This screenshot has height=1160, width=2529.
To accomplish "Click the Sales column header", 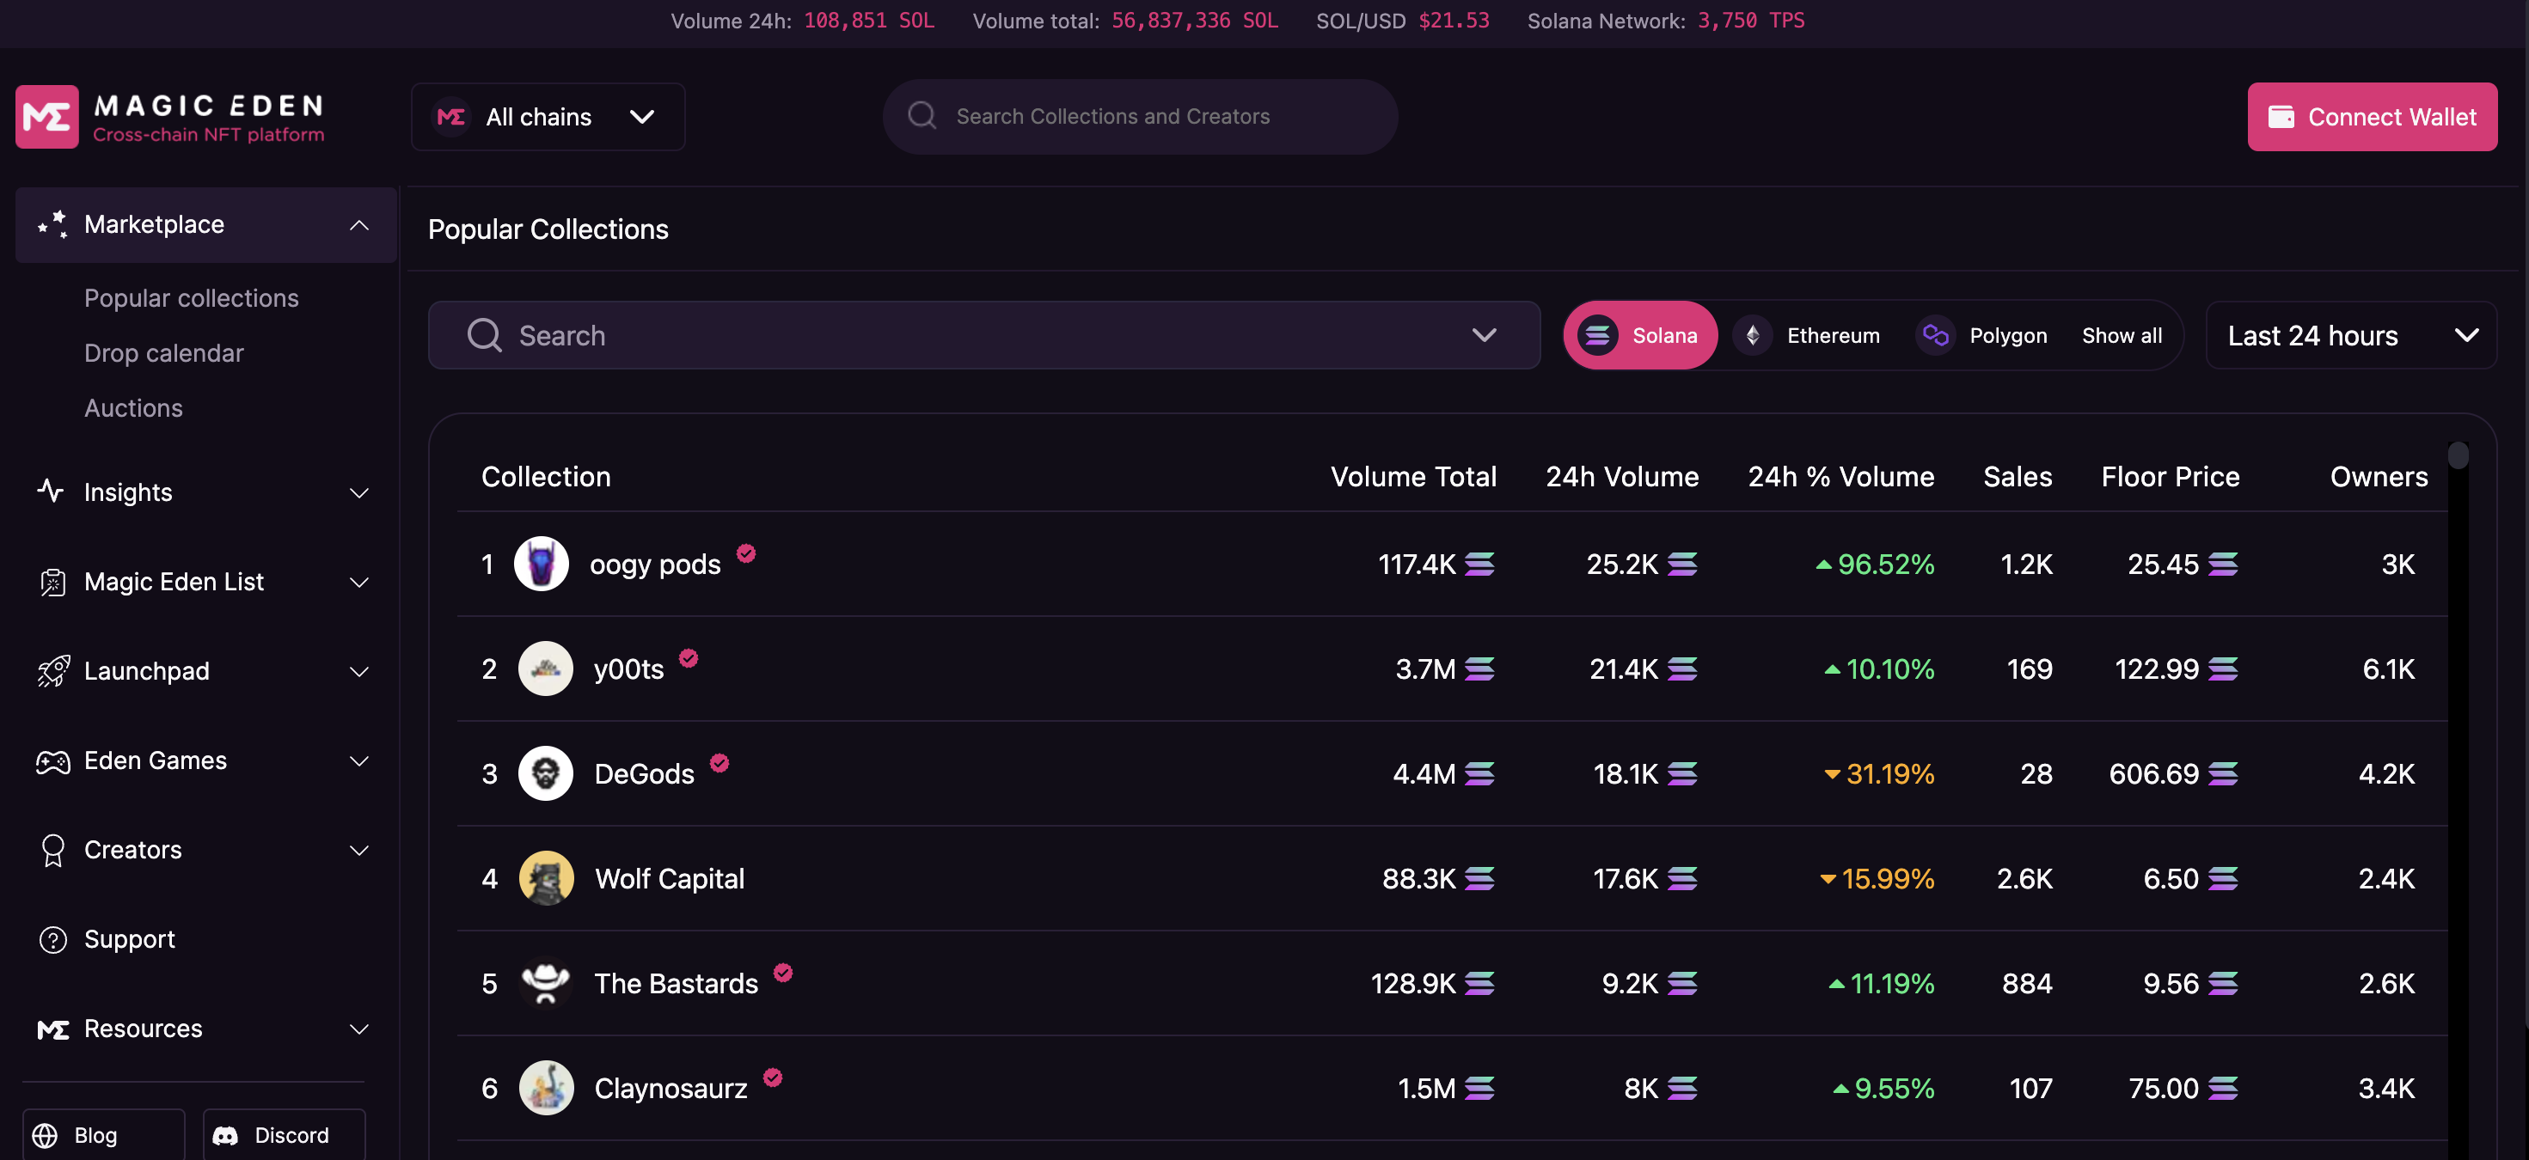I will click(x=2017, y=477).
